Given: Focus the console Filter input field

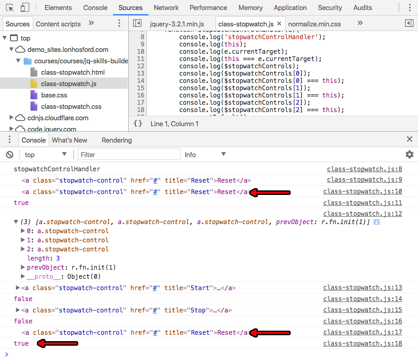Looking at the screenshot, I should coord(129,154).
